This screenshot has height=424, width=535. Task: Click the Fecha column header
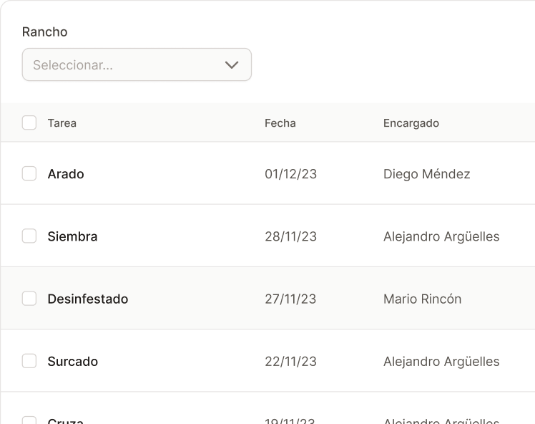[x=280, y=123]
